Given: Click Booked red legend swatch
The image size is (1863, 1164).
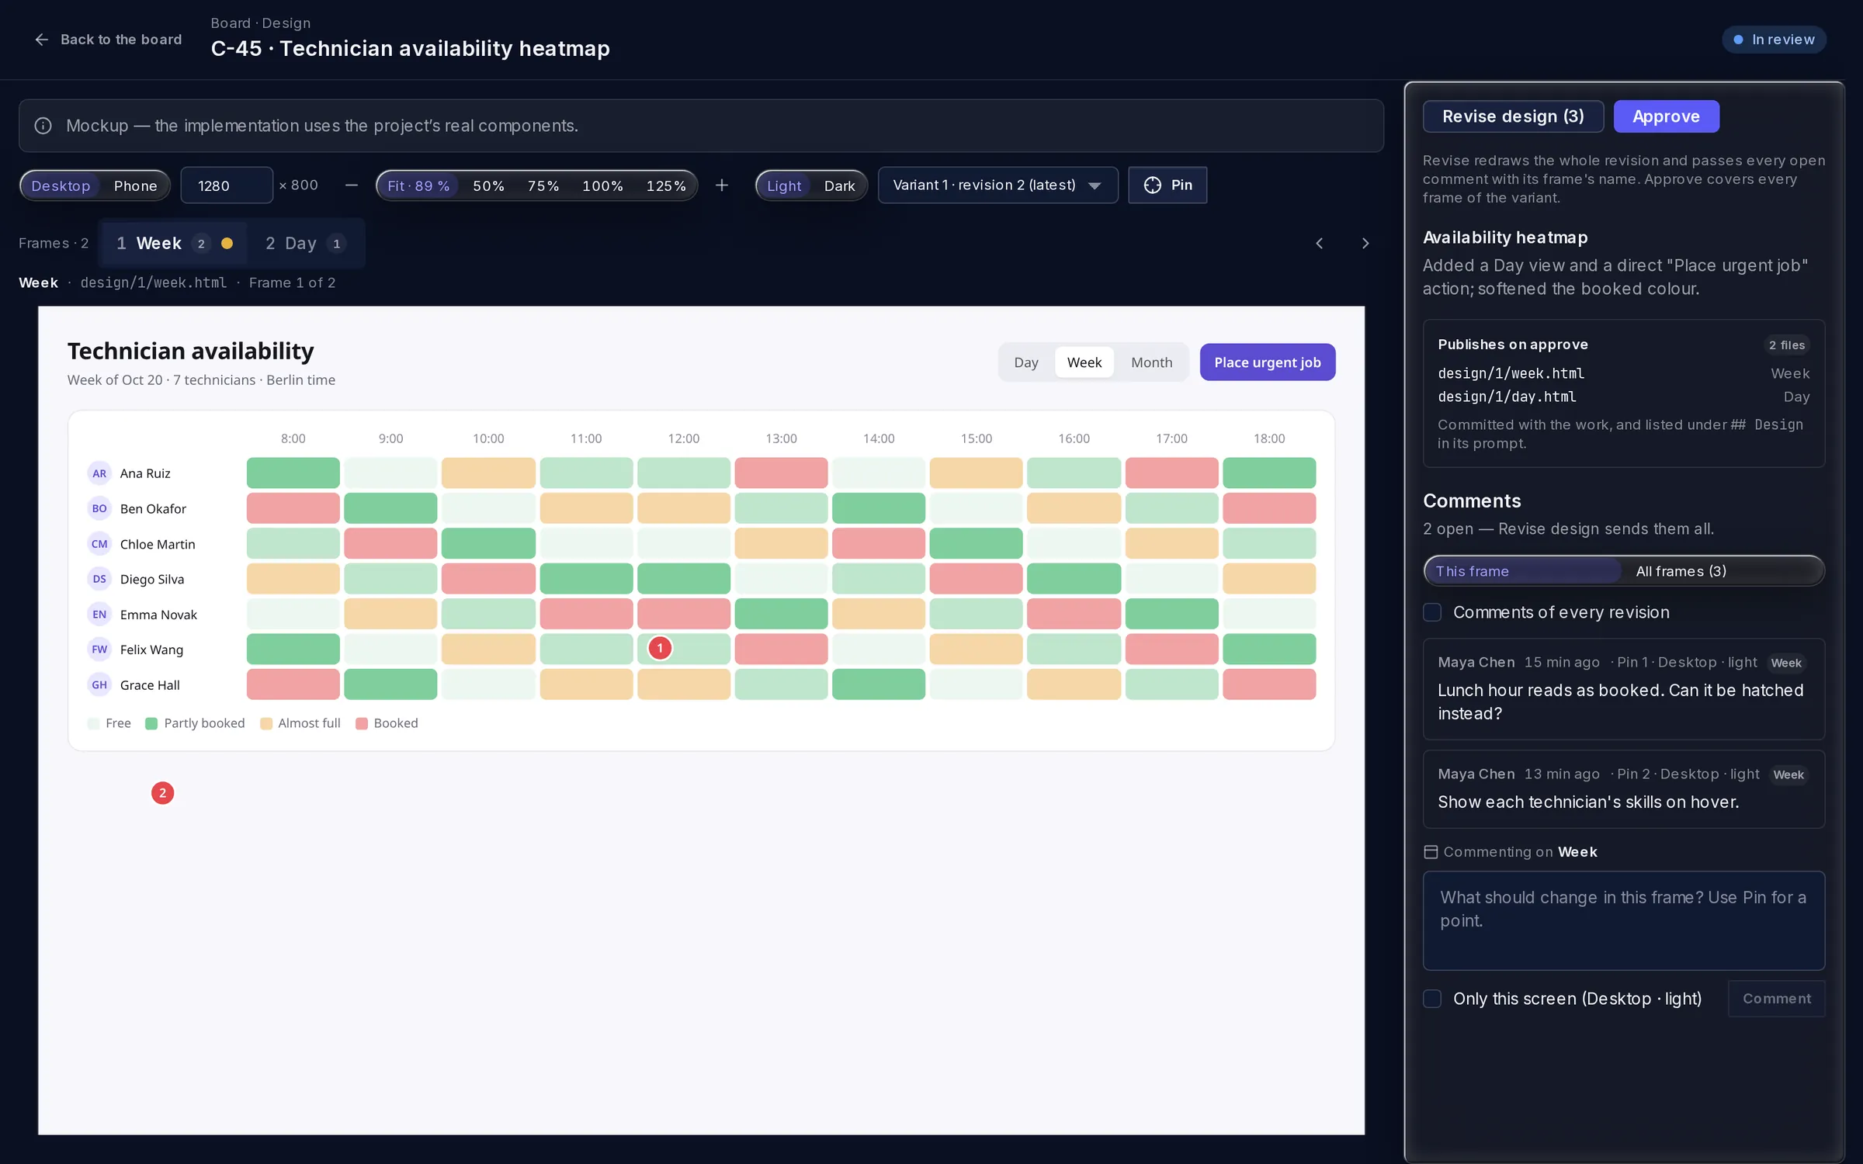Looking at the screenshot, I should click(x=361, y=723).
